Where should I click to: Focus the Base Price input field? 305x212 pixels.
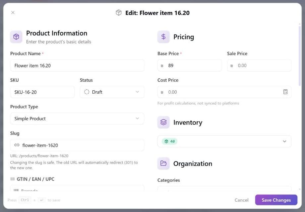189,65
